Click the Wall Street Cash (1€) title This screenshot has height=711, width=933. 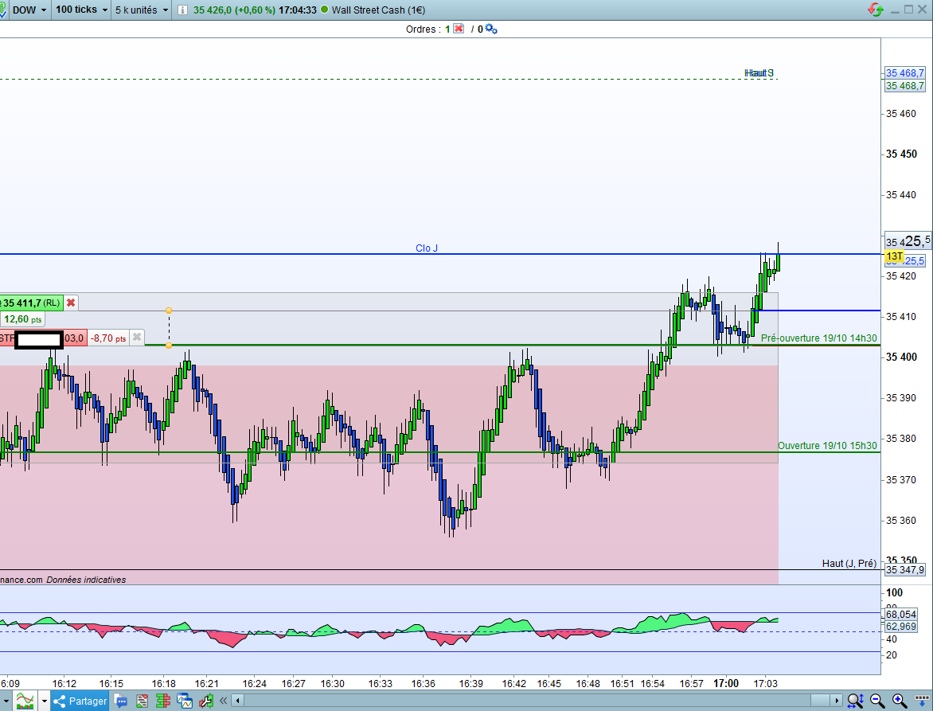pyautogui.click(x=378, y=10)
